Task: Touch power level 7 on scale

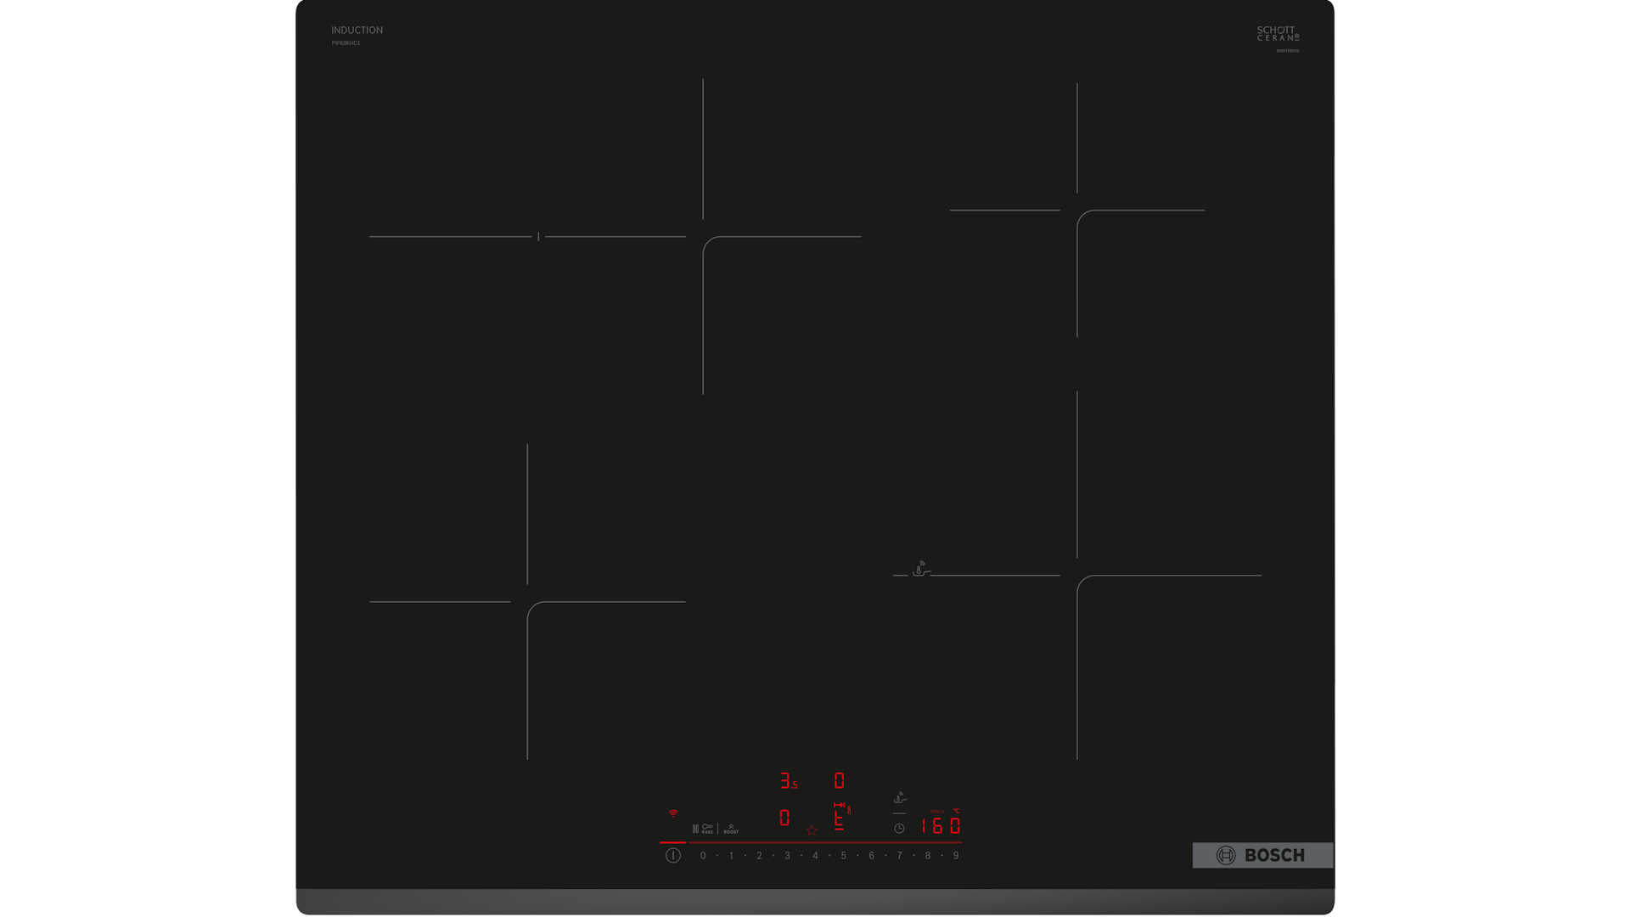Action: (900, 856)
